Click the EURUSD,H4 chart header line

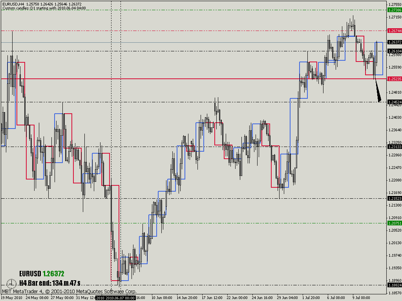click(x=42, y=4)
